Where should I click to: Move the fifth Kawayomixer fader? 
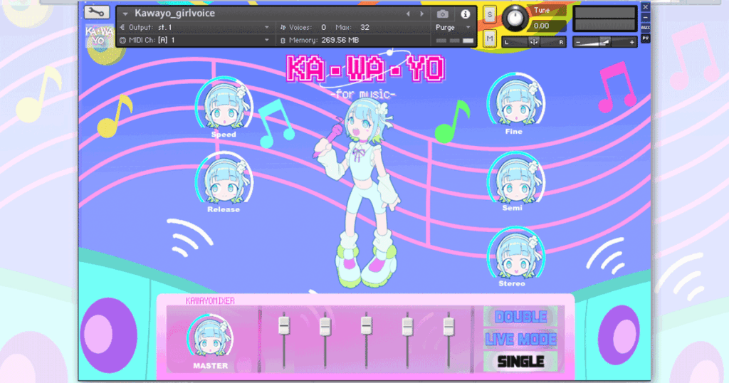tap(449, 326)
